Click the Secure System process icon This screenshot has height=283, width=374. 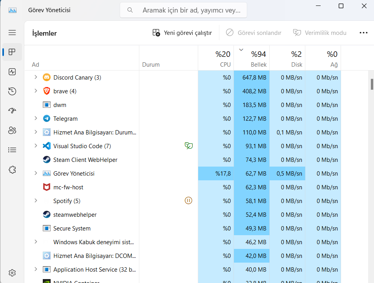47,228
